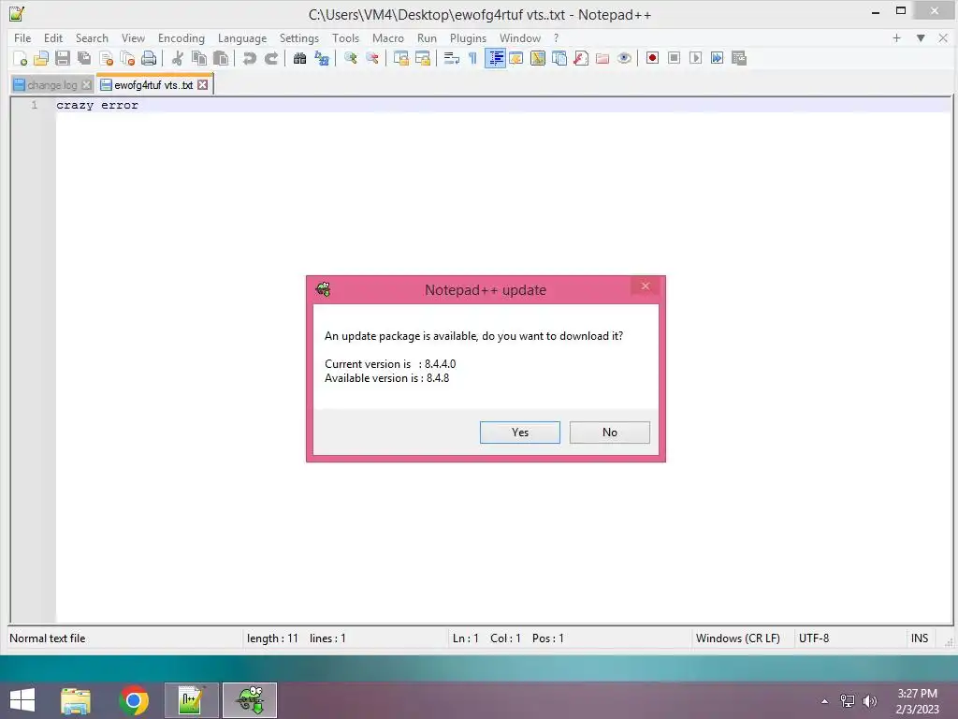Click Save Current Recorded Macro icon
The height and width of the screenshot is (719, 958).
[739, 58]
